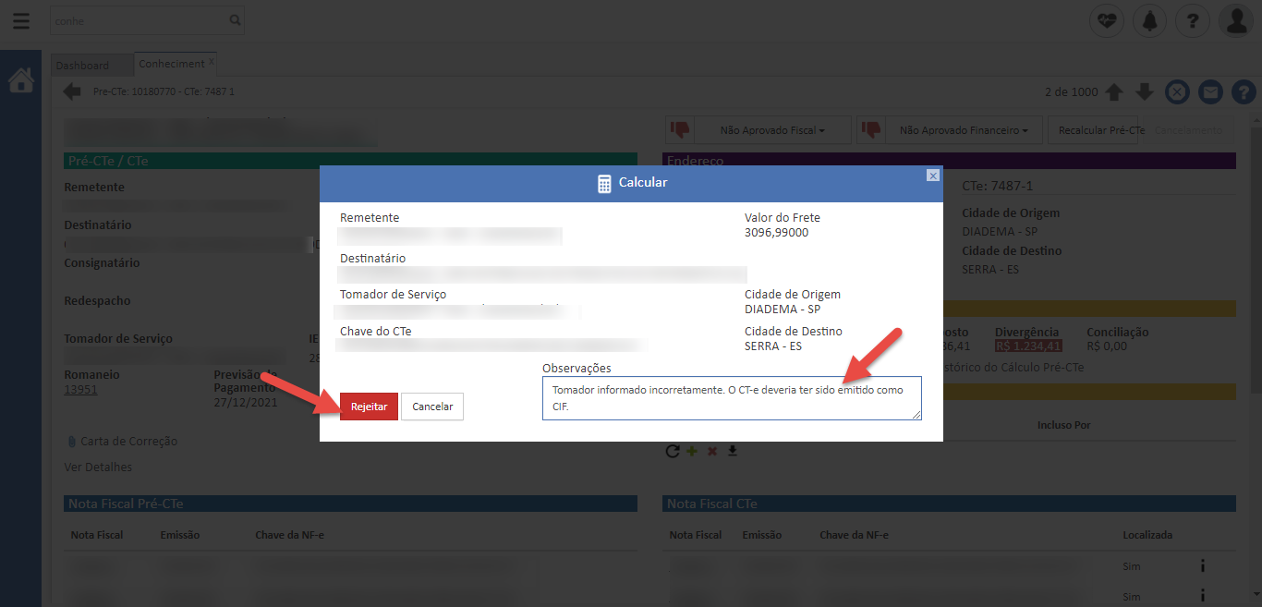This screenshot has width=1262, height=607.
Task: Click the heartbeat health status icon
Action: click(1107, 20)
